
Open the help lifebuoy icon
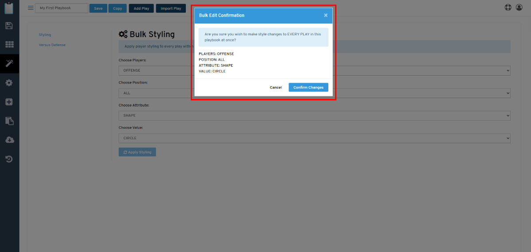(508, 8)
